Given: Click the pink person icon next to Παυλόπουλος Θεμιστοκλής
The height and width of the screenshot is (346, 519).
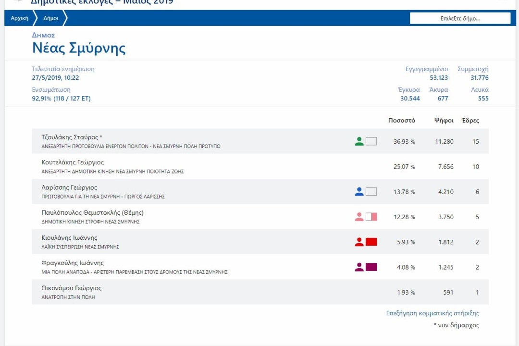Looking at the screenshot, I should click(x=359, y=216).
